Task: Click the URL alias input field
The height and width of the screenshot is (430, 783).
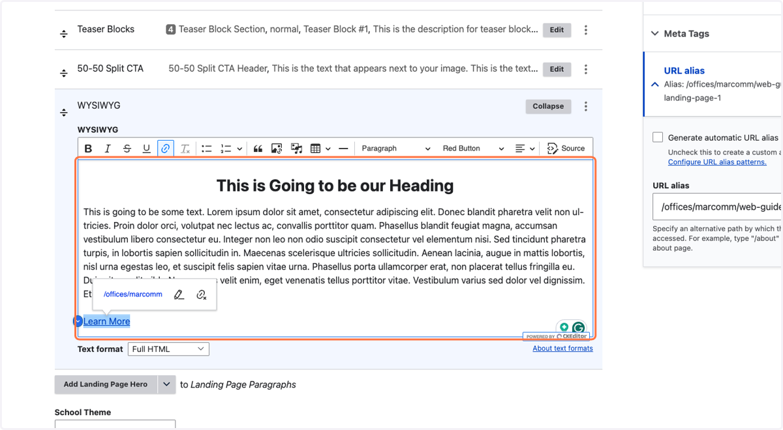Action: tap(718, 207)
